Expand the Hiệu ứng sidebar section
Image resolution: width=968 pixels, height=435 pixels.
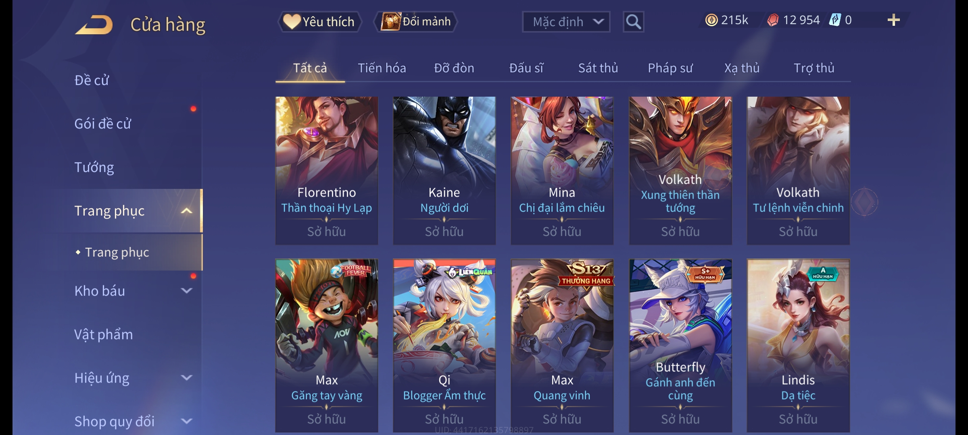[x=186, y=378]
